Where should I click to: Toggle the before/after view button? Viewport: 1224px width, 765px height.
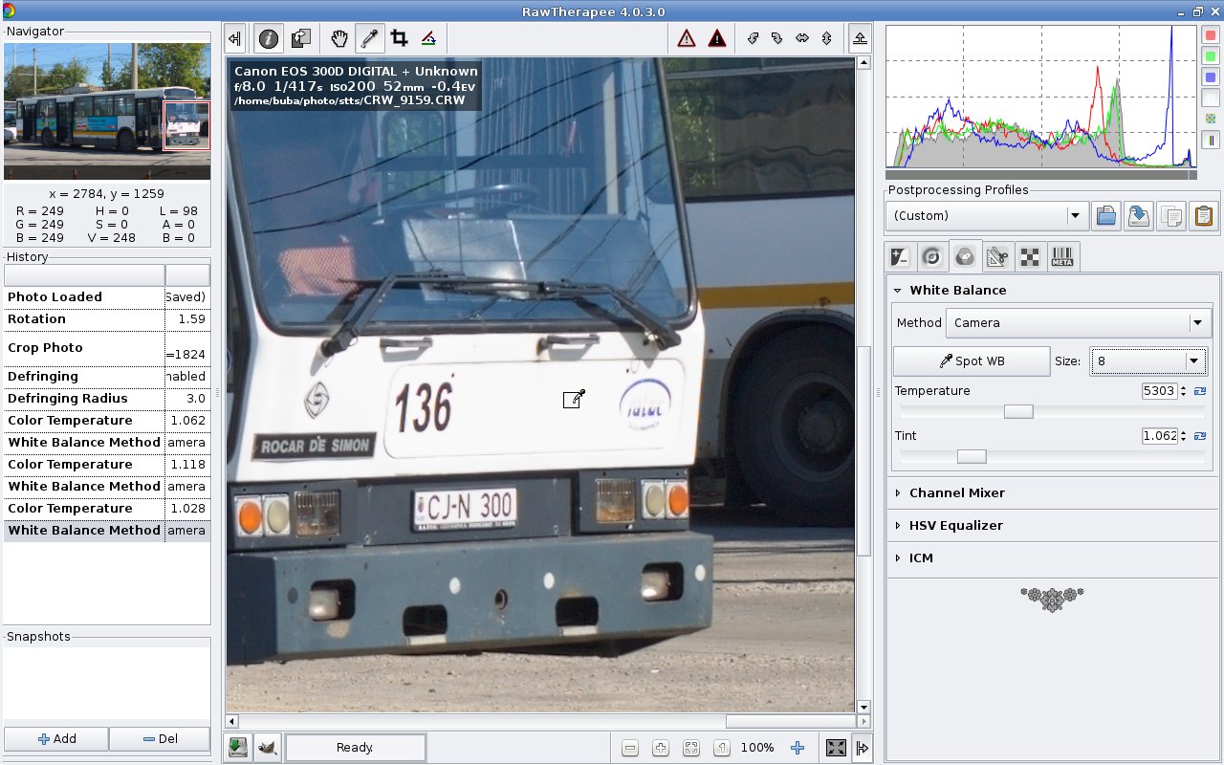[301, 39]
